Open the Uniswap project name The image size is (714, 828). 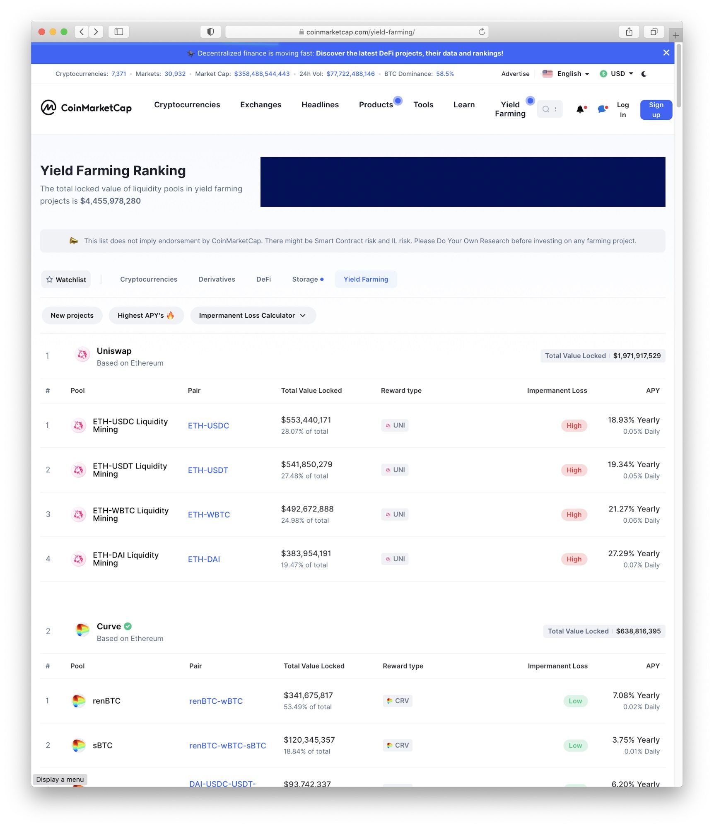(x=114, y=351)
